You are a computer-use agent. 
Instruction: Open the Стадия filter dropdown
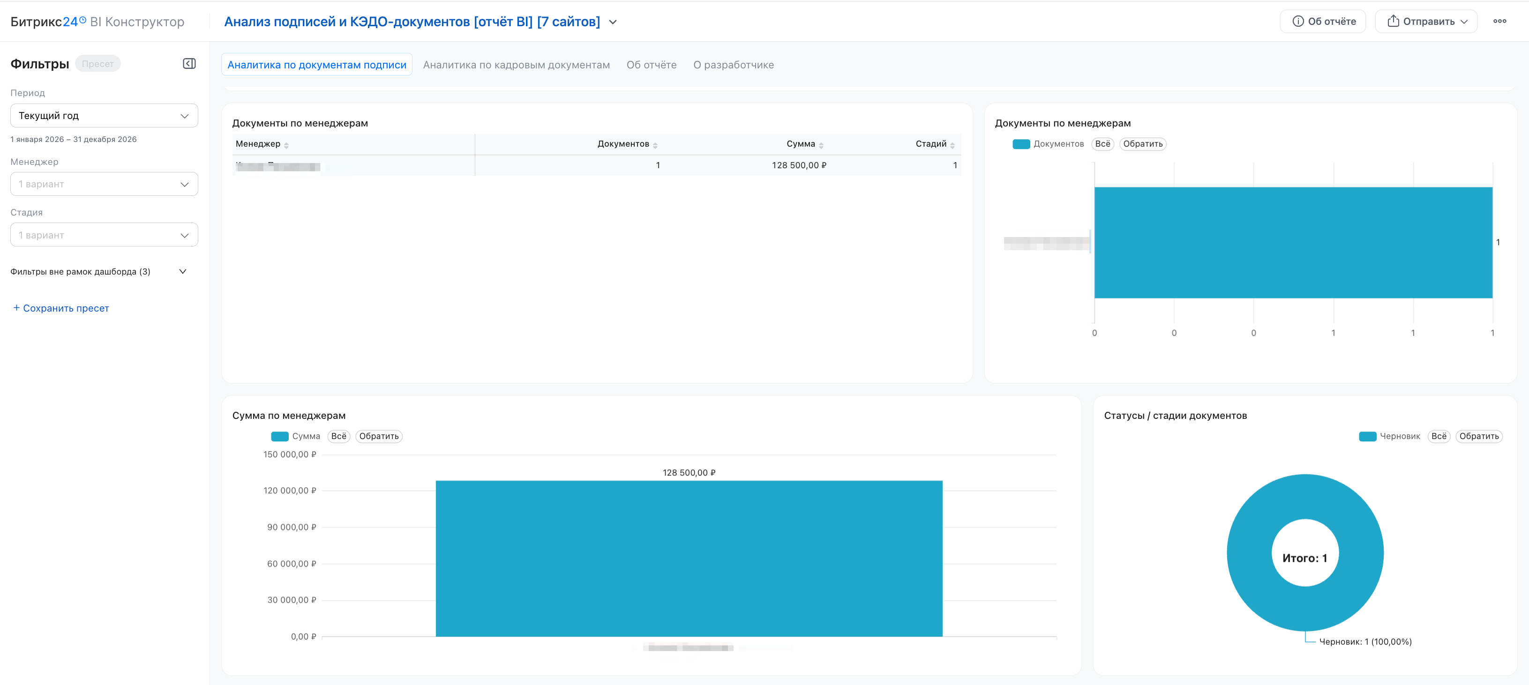pyautogui.click(x=104, y=235)
